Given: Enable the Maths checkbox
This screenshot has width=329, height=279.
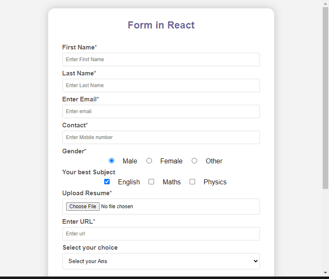Looking at the screenshot, I should [152, 182].
